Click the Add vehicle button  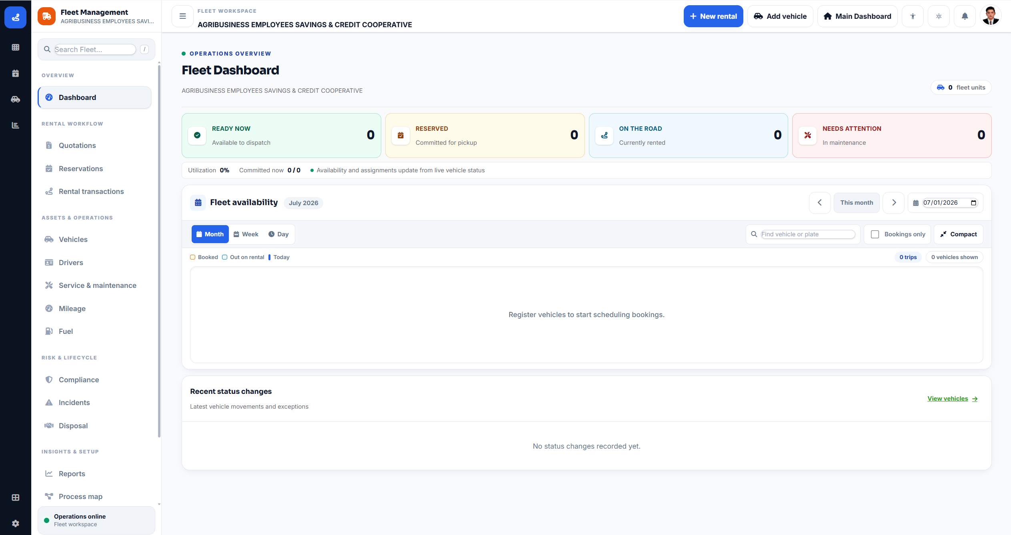point(780,16)
